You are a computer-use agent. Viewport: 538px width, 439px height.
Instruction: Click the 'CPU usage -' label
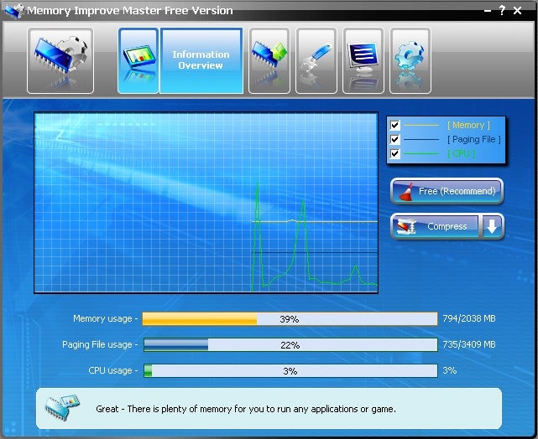112,370
